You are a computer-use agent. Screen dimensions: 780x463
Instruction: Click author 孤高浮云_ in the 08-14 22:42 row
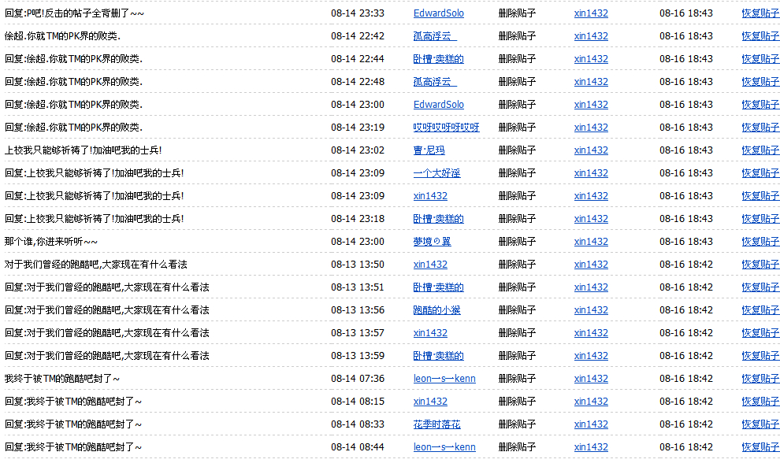pyautogui.click(x=435, y=36)
